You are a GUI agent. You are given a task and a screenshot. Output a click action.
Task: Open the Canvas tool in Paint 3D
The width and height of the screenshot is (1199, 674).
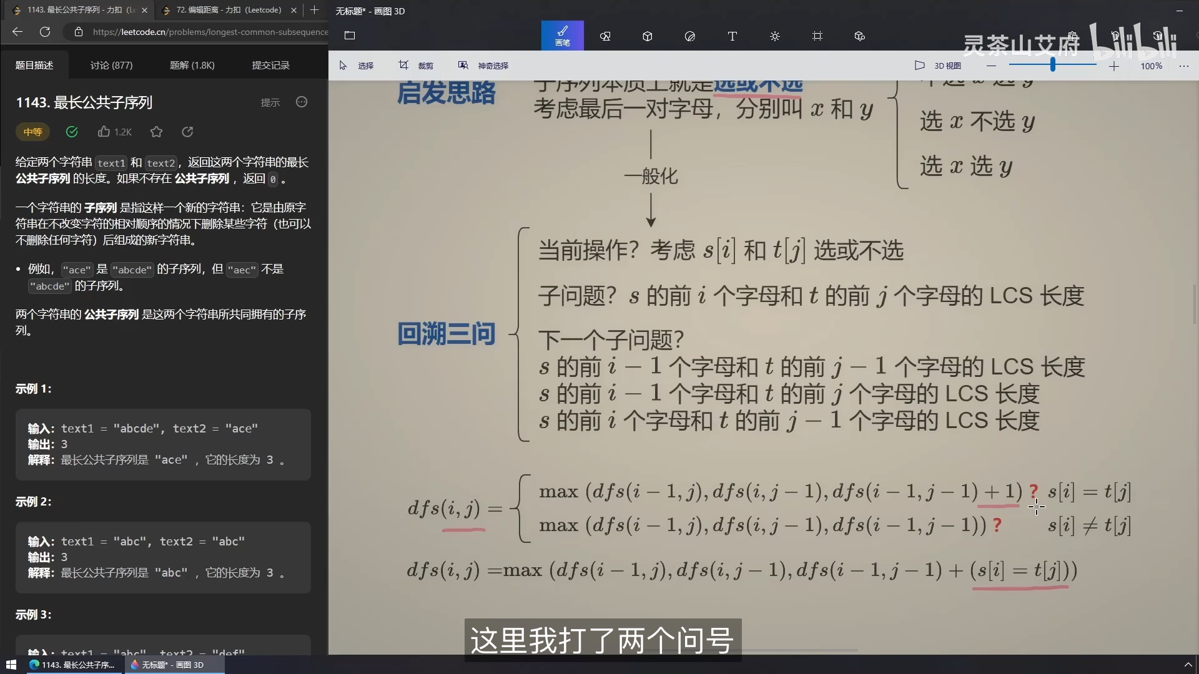pyautogui.click(x=817, y=36)
